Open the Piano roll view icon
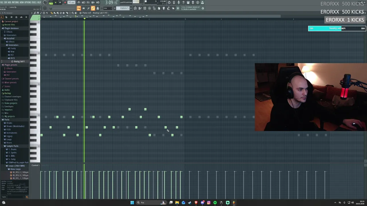367x206 pixels. pyautogui.click(x=140, y=8)
